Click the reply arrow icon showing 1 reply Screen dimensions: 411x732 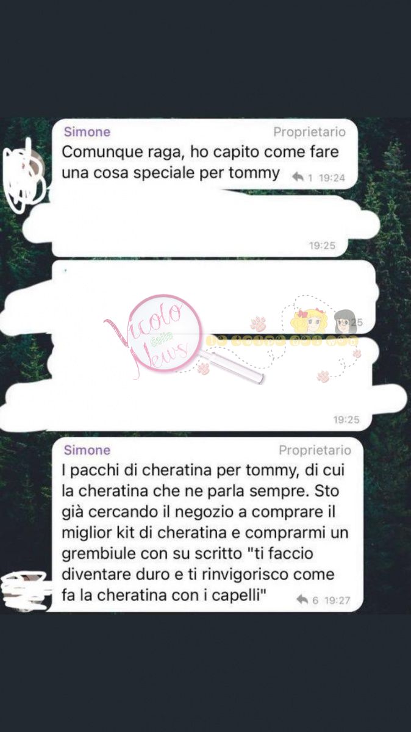(299, 177)
